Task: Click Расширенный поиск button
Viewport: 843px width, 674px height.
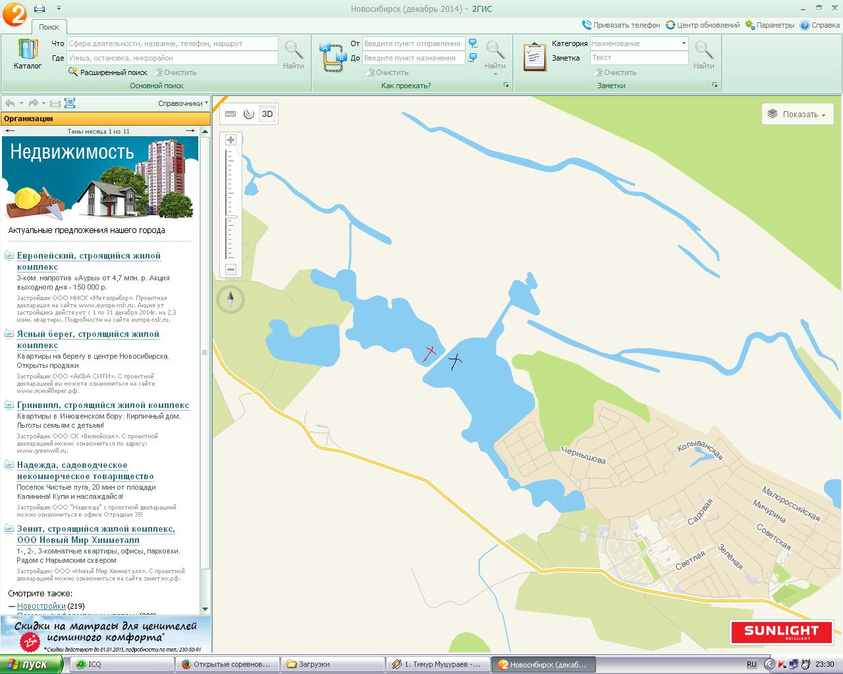Action: 109,72
